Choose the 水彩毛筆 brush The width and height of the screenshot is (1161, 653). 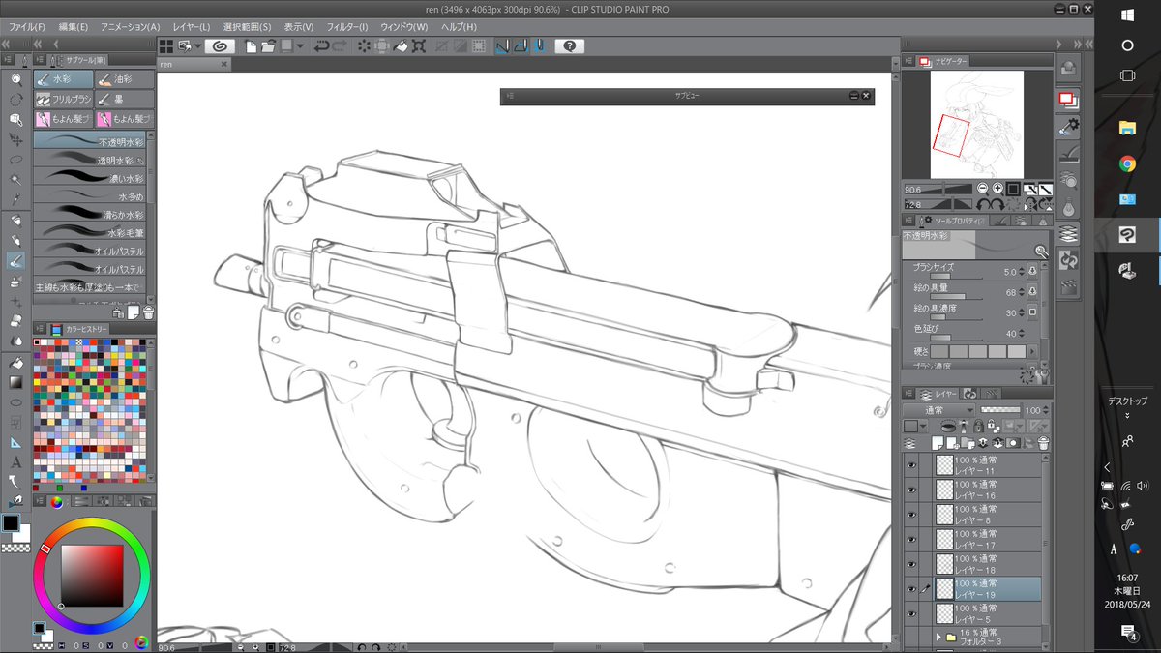pos(90,232)
